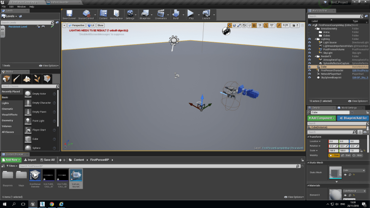Screen dimensions: 370x208
Task: Open scale snap value 0.25 dropdown
Action: pyautogui.click(x=285, y=25)
